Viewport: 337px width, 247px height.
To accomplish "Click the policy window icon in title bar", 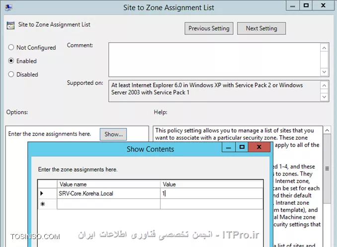I will point(8,7).
